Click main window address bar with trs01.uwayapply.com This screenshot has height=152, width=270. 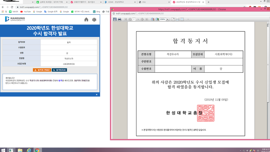tap(62, 7)
